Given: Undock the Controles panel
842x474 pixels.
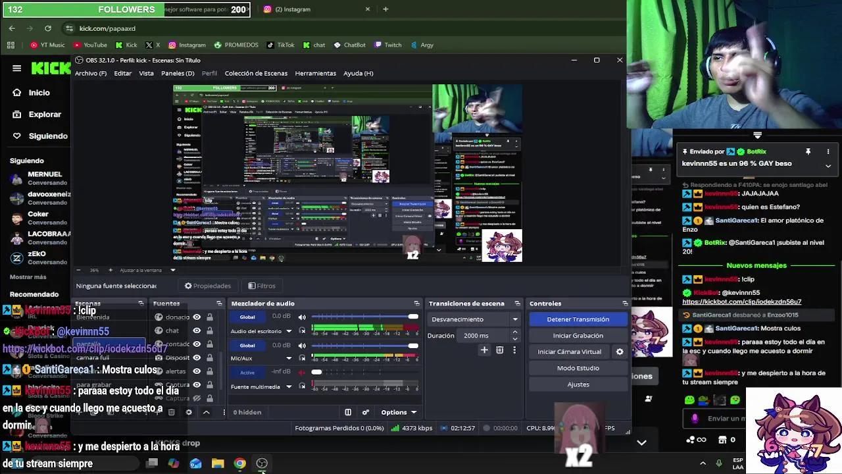Looking at the screenshot, I should [x=625, y=303].
